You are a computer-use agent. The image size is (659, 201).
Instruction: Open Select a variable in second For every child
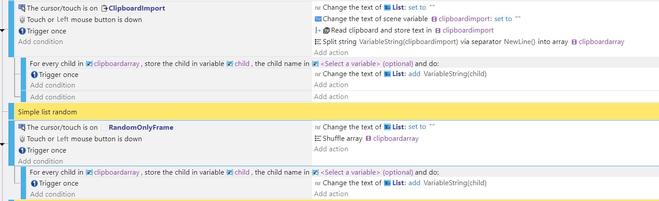click(367, 172)
